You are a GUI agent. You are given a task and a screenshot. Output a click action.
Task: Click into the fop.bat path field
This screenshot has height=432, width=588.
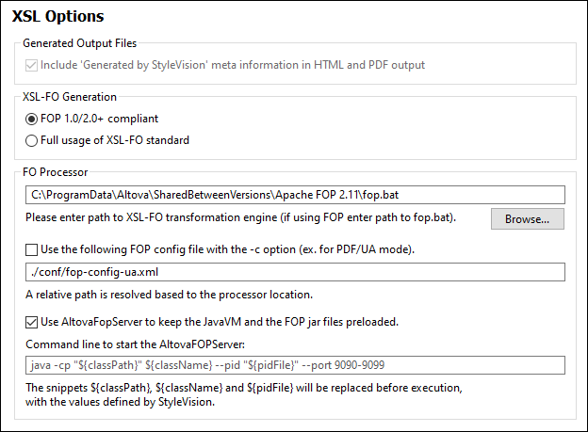coord(294,195)
